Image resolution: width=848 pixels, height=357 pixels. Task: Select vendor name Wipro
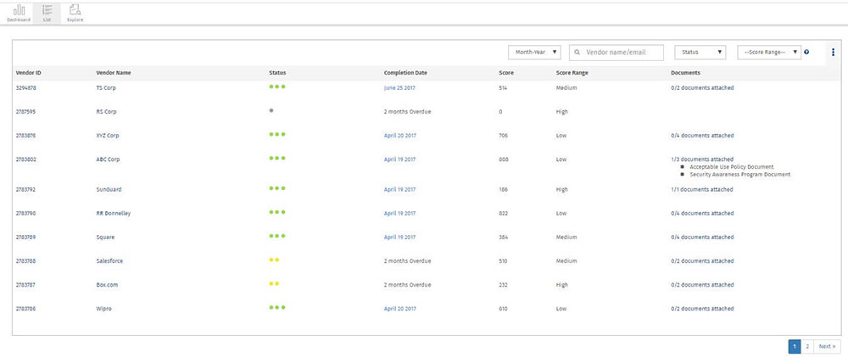tap(103, 309)
